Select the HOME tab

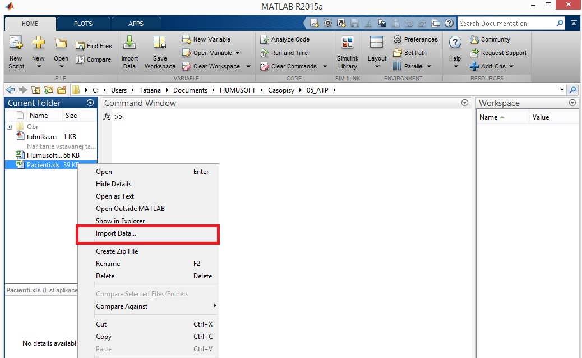pyautogui.click(x=30, y=24)
